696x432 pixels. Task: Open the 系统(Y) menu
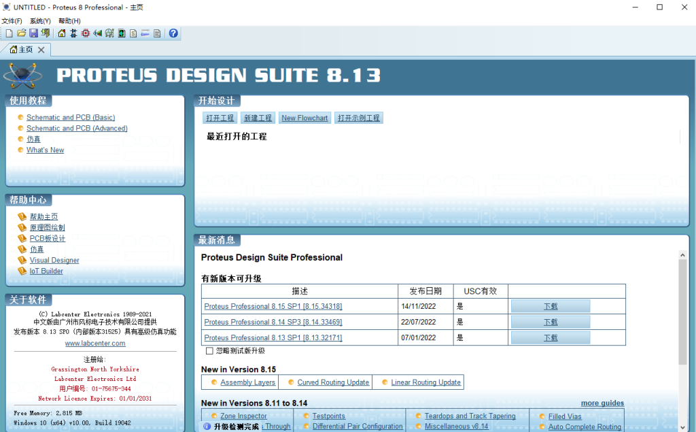(40, 21)
